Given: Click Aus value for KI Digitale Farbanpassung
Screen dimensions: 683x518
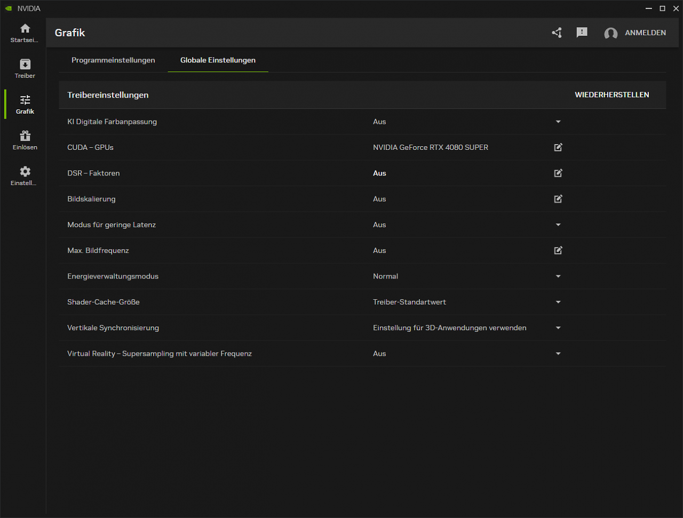Looking at the screenshot, I should click(379, 122).
